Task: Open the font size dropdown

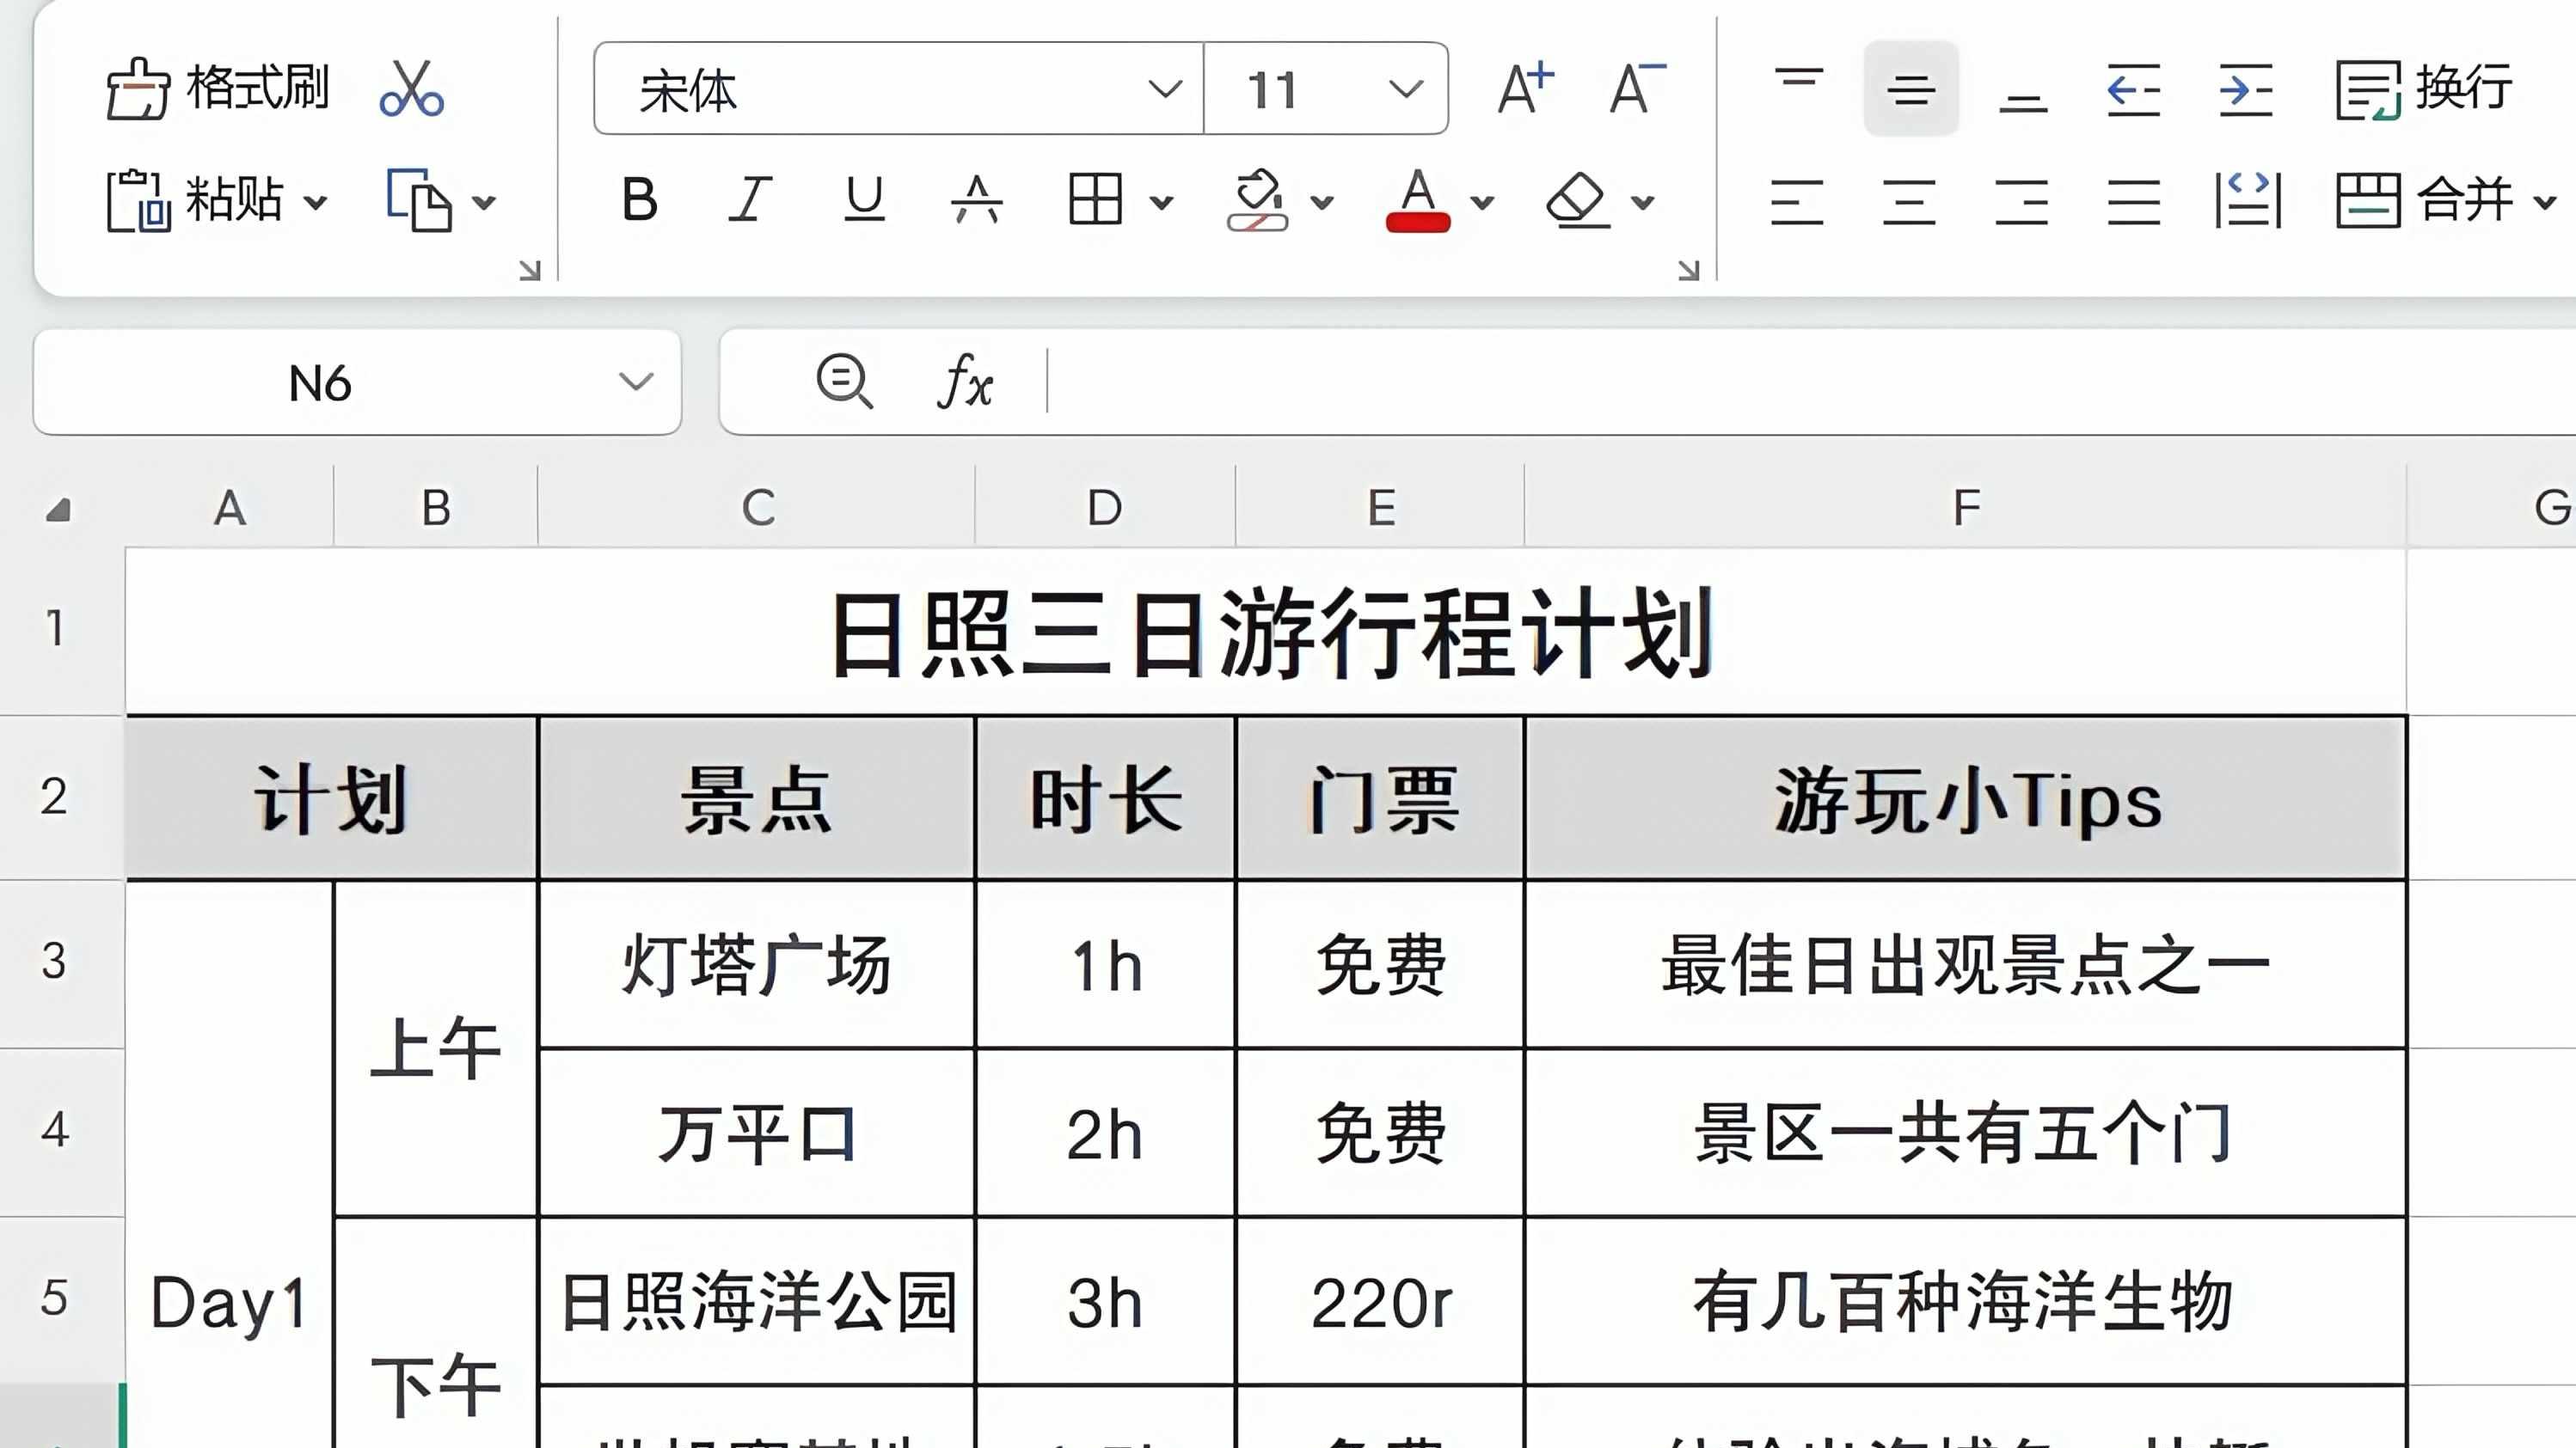Action: [x=1406, y=92]
